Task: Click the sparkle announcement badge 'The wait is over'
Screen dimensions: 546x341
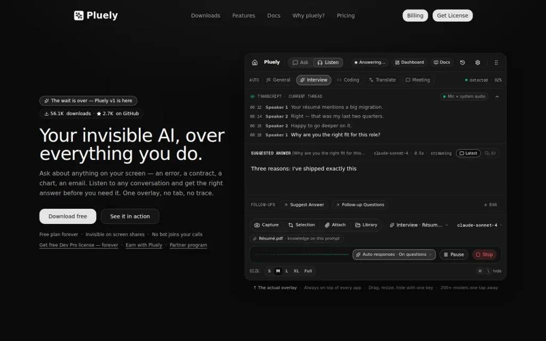Action: point(88,101)
